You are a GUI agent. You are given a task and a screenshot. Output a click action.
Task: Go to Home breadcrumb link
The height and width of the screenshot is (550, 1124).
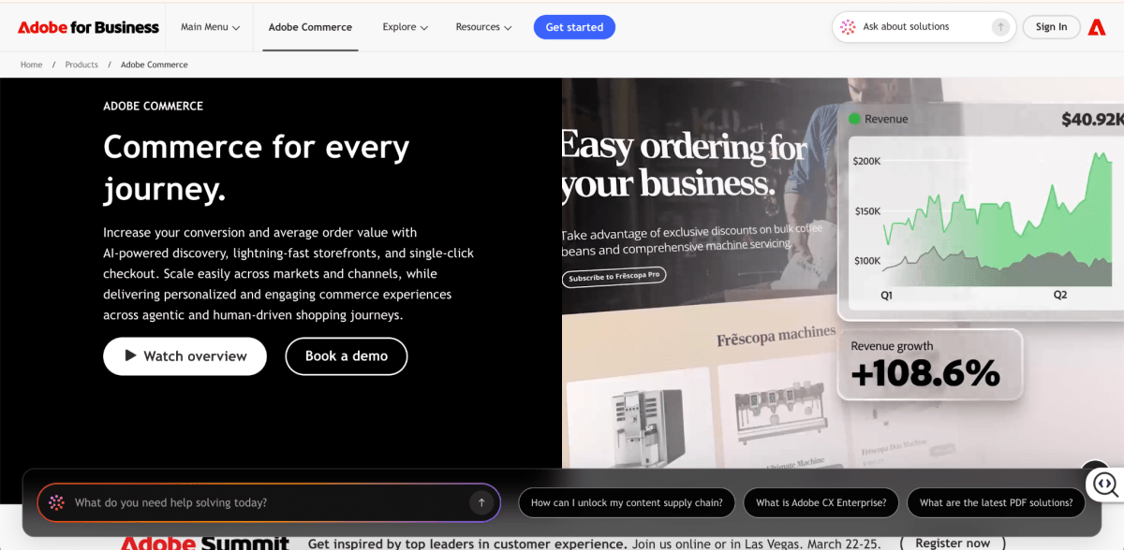tap(31, 65)
